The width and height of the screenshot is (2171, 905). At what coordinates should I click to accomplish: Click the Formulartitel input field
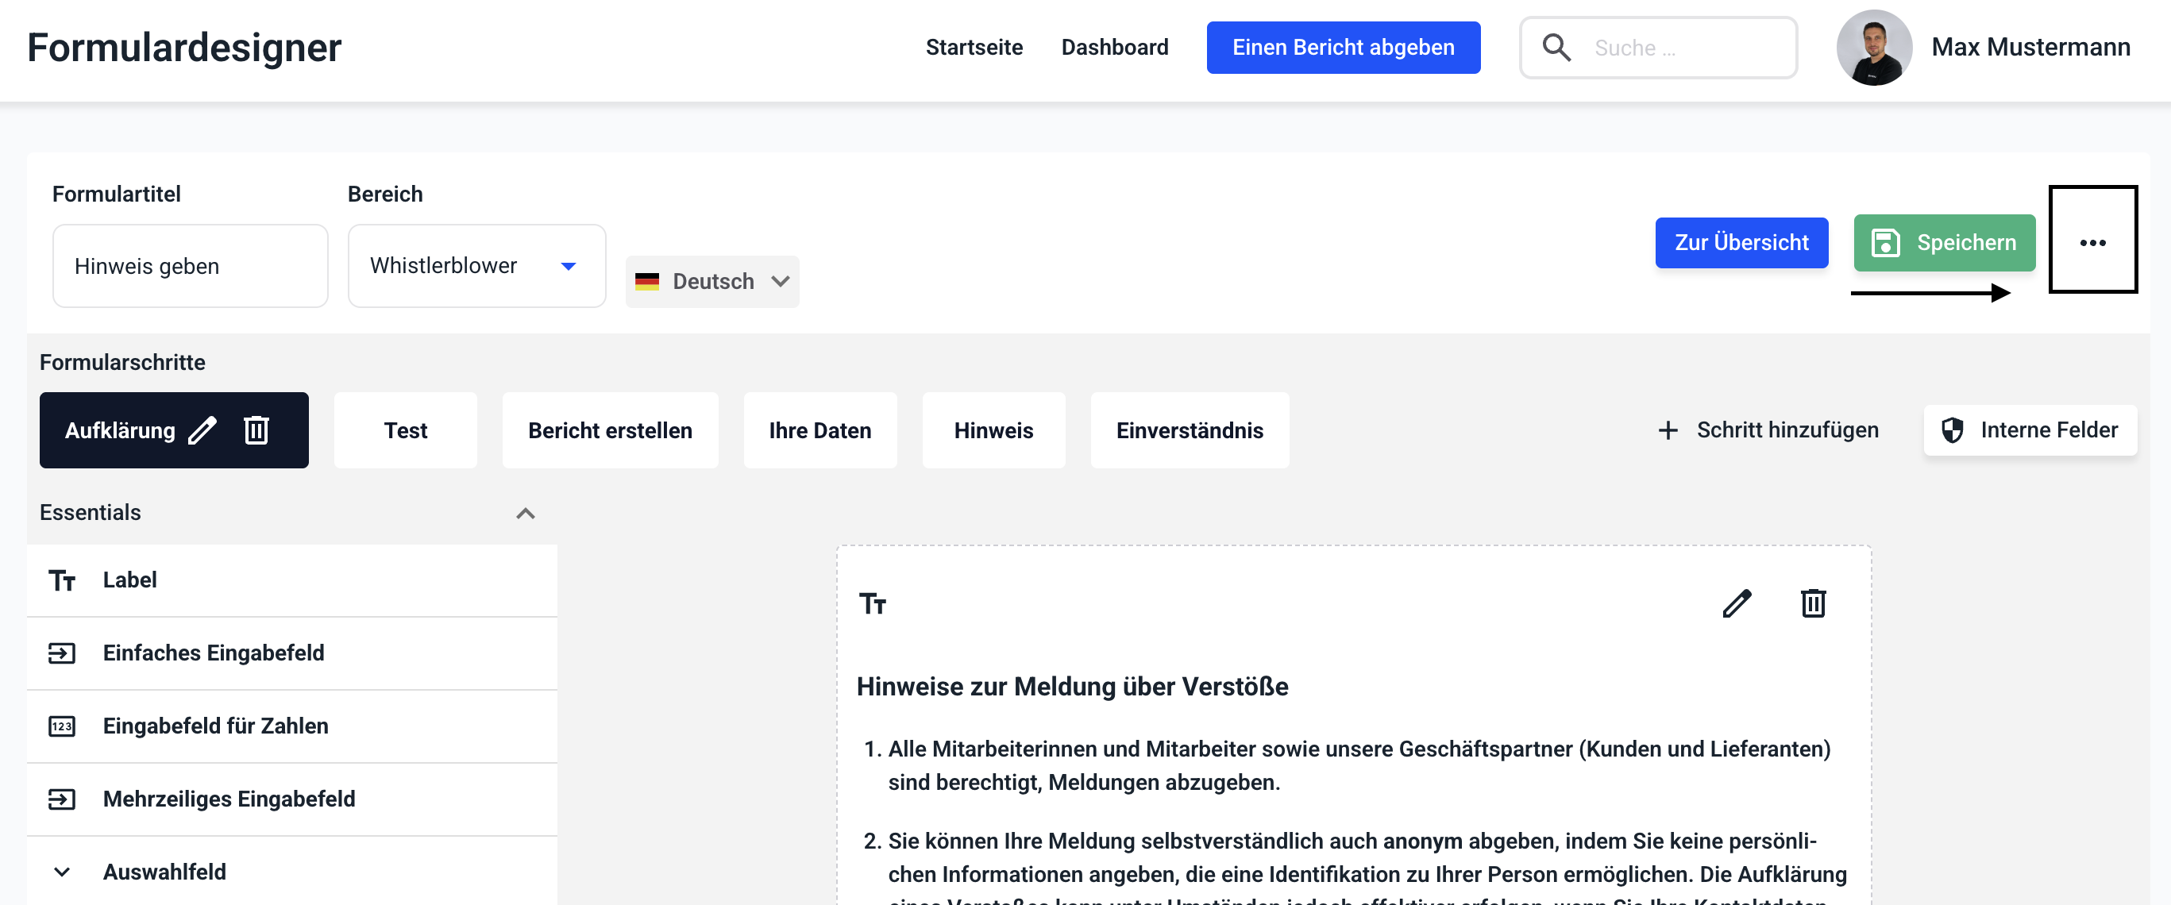tap(190, 265)
